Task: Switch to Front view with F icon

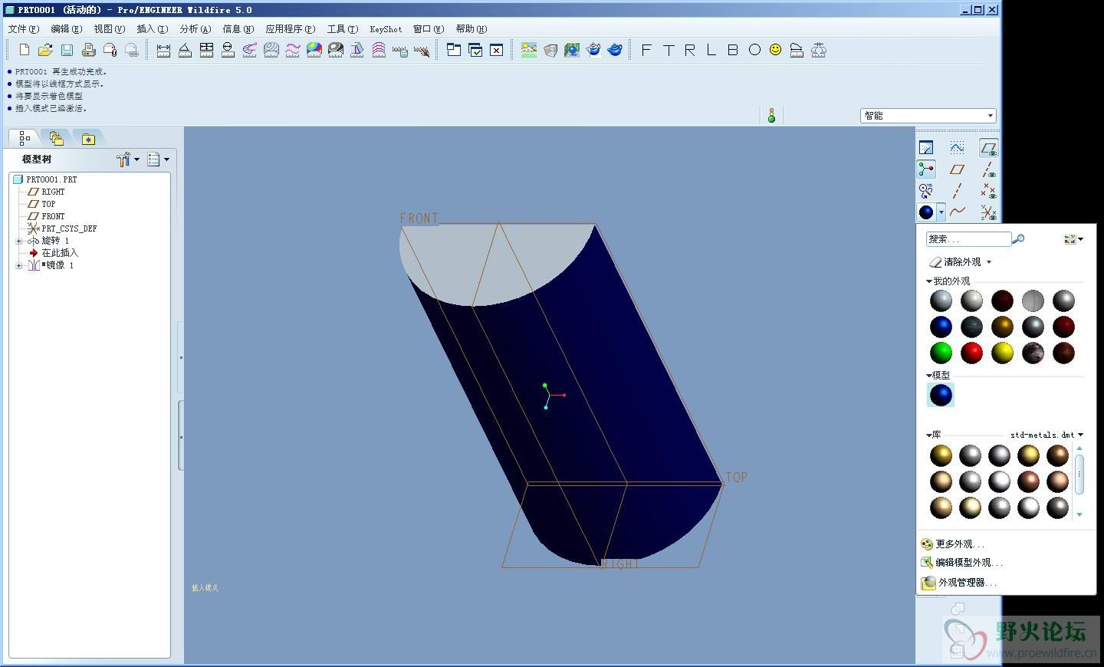Action: [646, 50]
